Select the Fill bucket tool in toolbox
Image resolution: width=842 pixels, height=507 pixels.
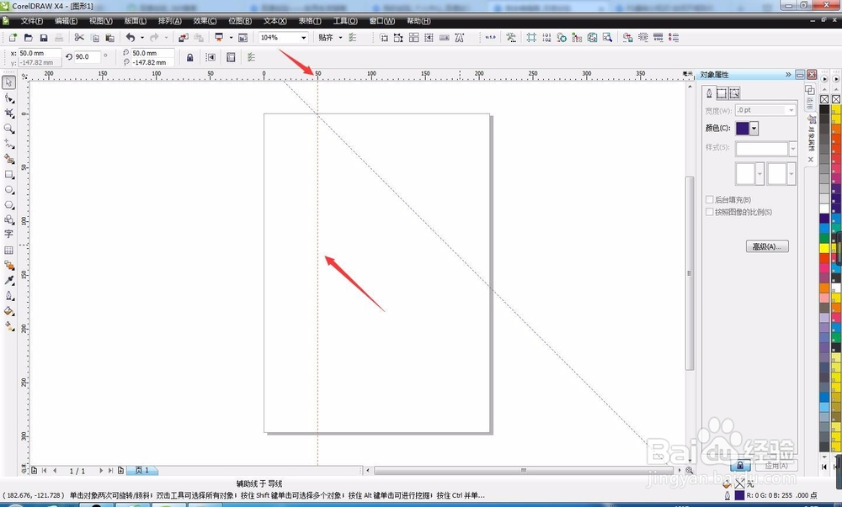9,311
